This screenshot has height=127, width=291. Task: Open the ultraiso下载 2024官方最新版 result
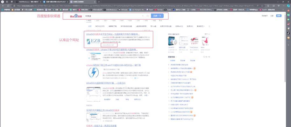(x=112, y=50)
